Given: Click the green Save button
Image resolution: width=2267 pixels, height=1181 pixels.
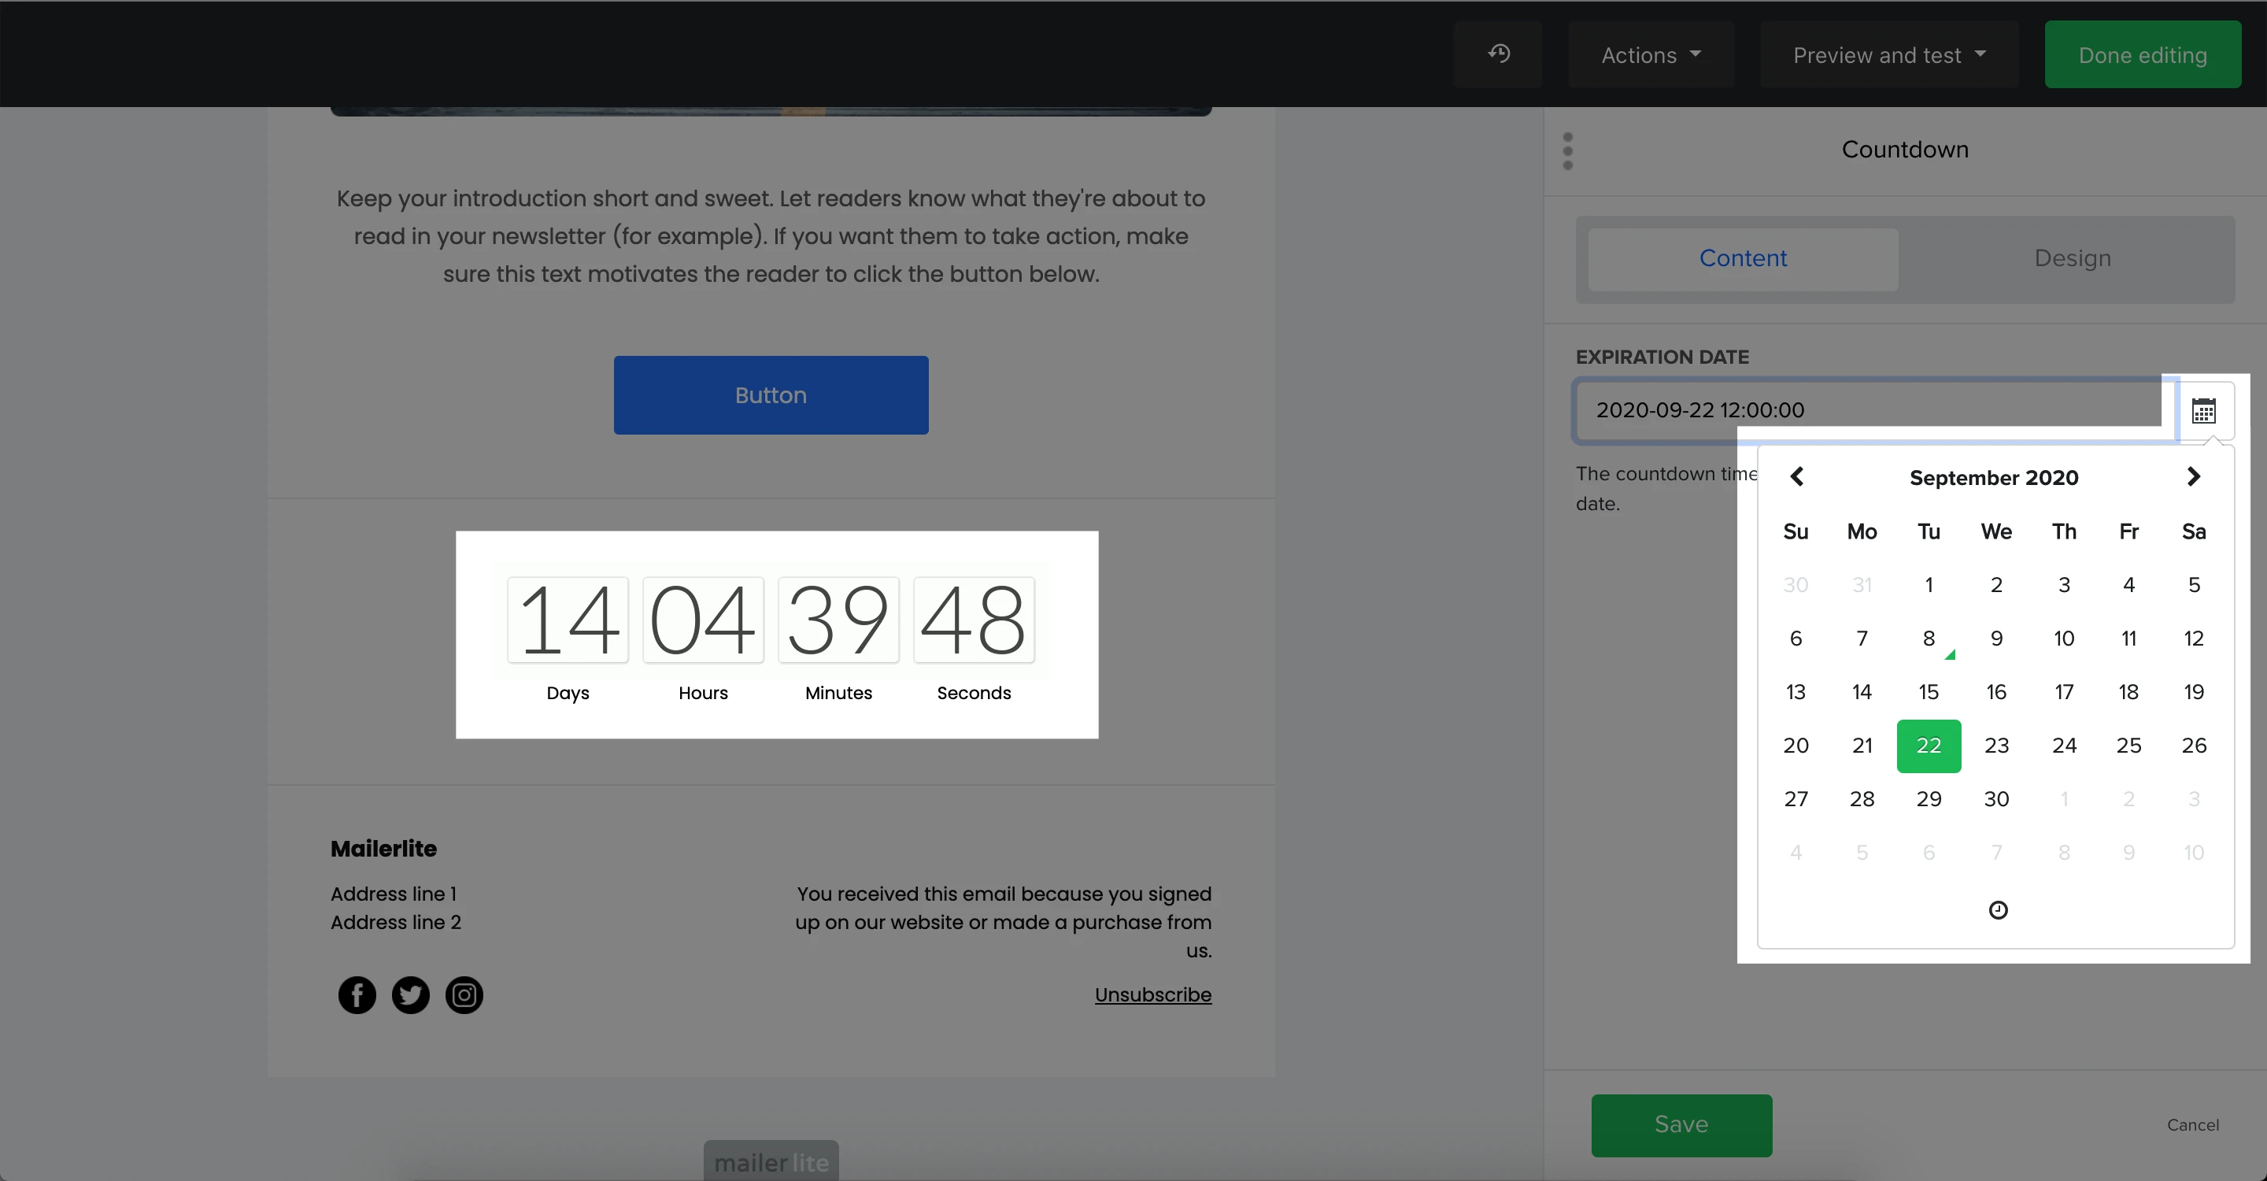Looking at the screenshot, I should click(1681, 1124).
